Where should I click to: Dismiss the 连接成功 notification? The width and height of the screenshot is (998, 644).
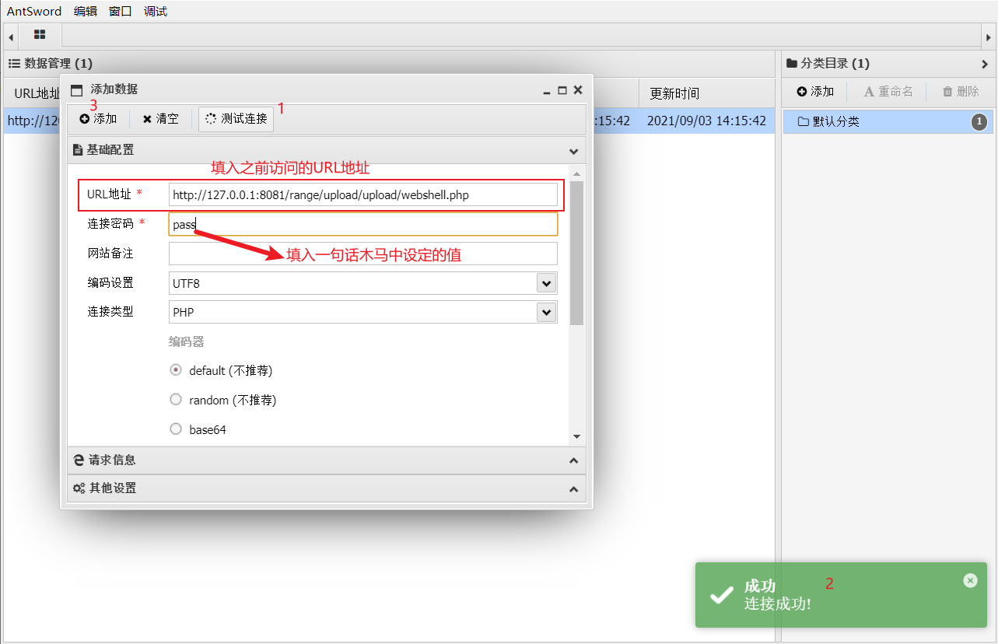[x=970, y=580]
